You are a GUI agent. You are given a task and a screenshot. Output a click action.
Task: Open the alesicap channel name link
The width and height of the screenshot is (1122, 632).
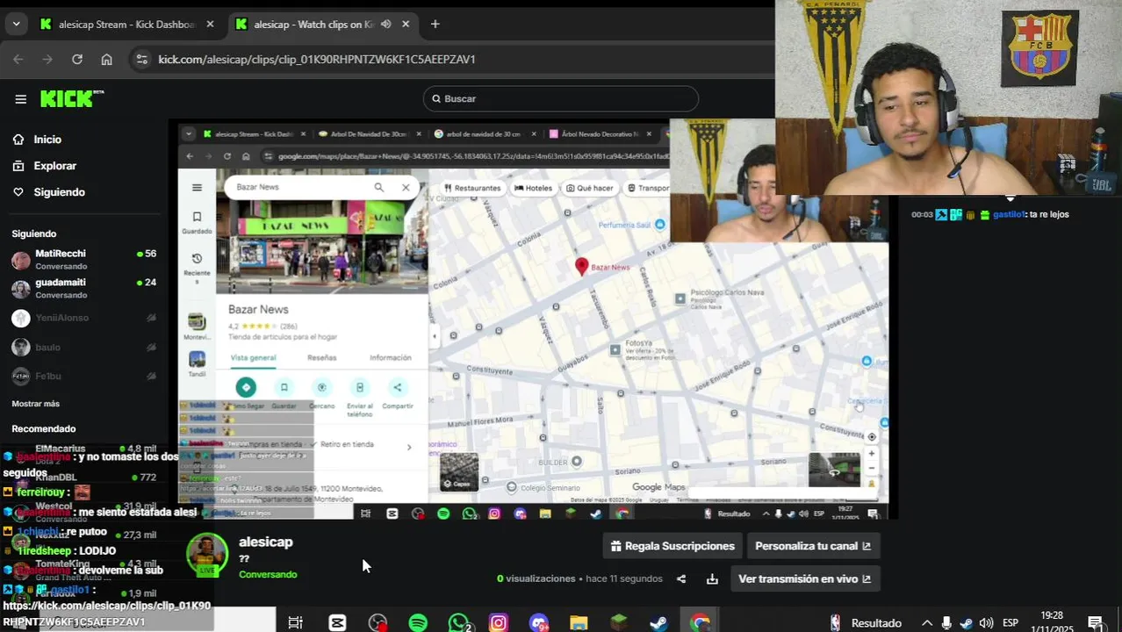tap(265, 542)
